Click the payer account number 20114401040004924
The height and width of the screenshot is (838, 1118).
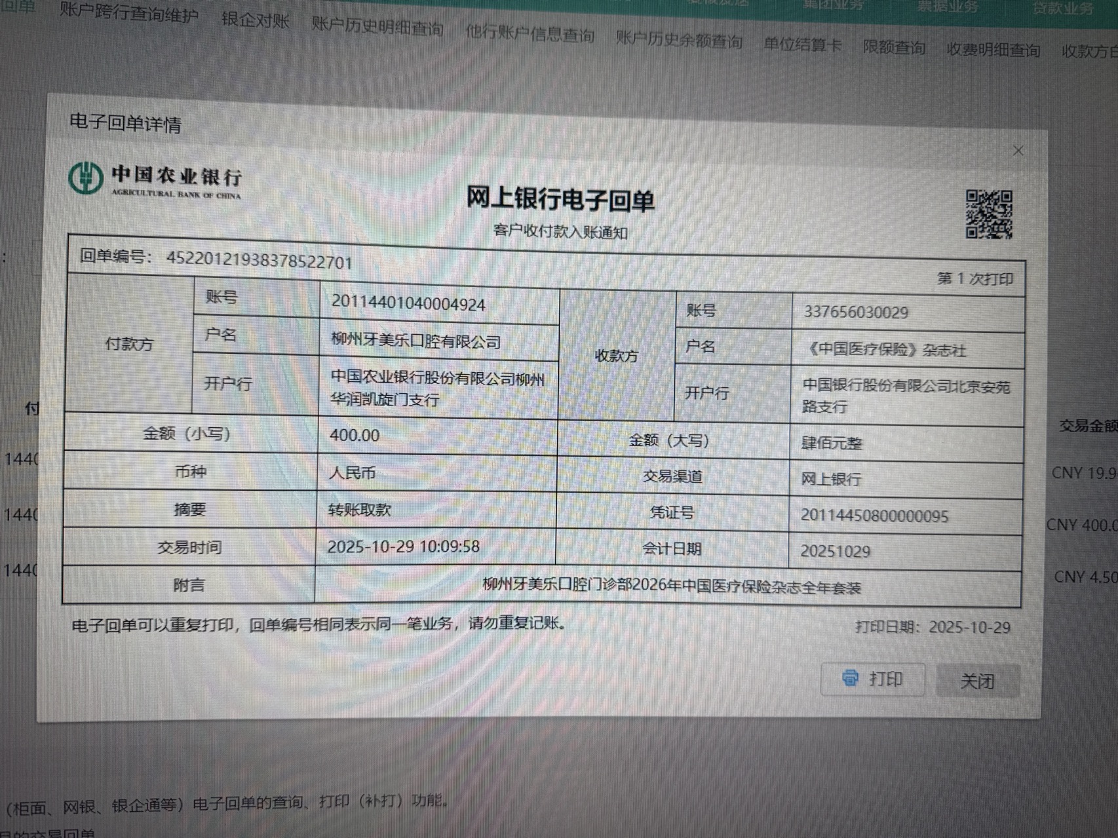click(x=408, y=303)
